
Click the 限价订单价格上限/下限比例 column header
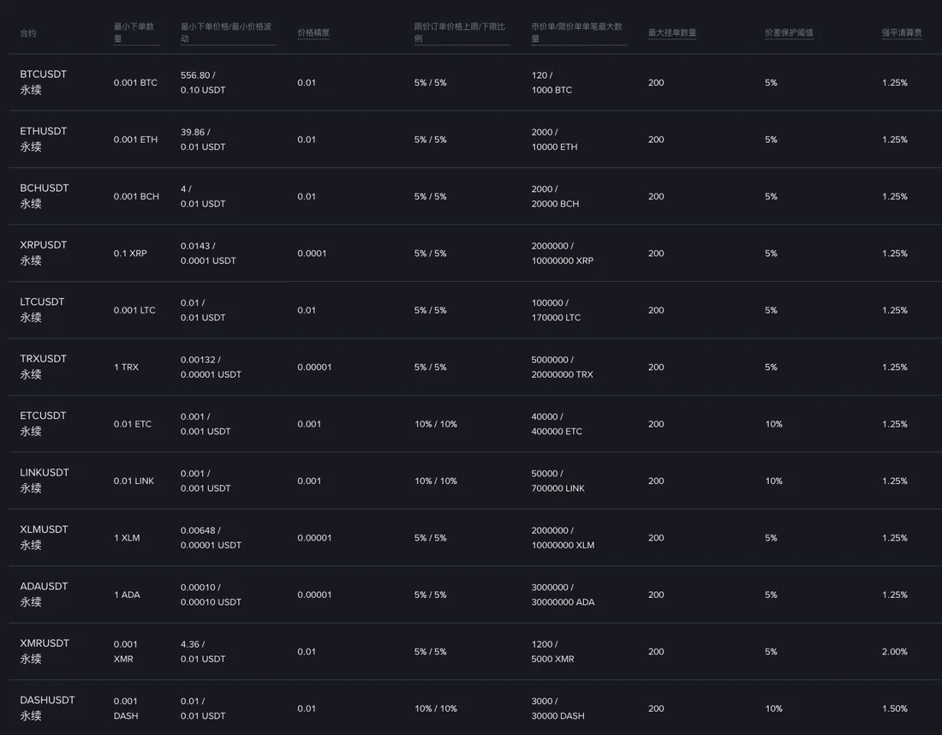pyautogui.click(x=460, y=33)
